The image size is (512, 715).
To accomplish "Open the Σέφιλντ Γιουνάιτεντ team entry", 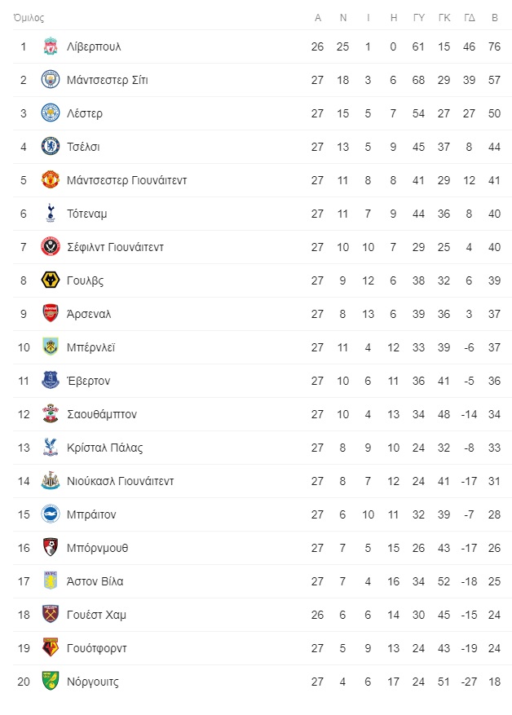I will (115, 247).
